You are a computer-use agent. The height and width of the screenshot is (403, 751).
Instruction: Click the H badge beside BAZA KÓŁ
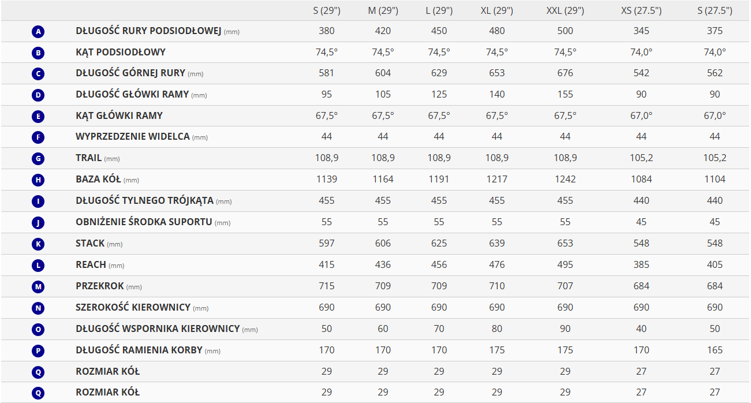pos(38,180)
